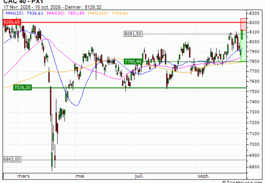The width and height of the screenshot is (265, 183).
Task: Click the red 8206,60 resistance price tag
Action: [12, 22]
